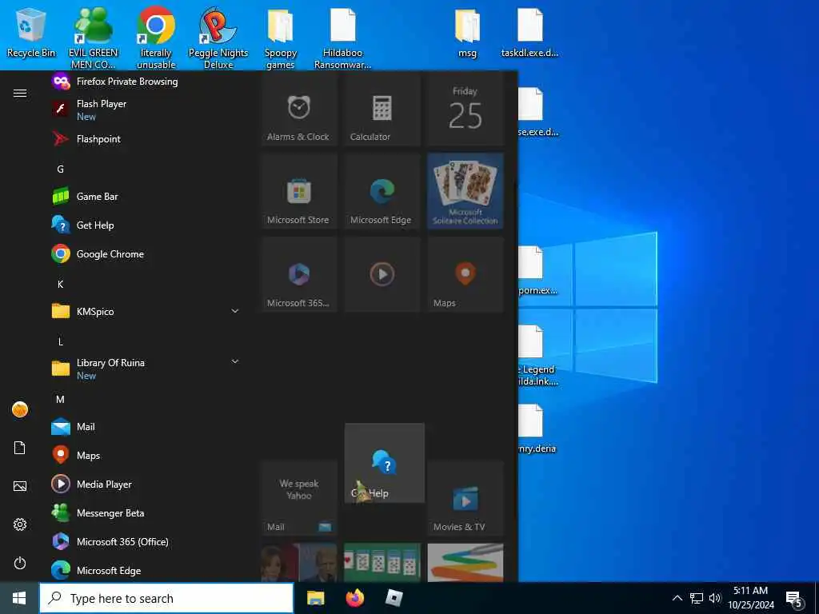Launch Media Player from the app list
Viewport: 819px width, 614px height.
point(145,484)
